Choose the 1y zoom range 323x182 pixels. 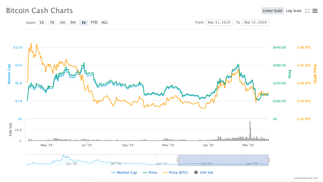[84, 22]
